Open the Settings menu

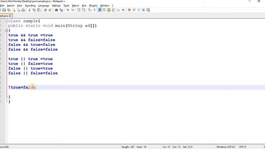(56, 5)
